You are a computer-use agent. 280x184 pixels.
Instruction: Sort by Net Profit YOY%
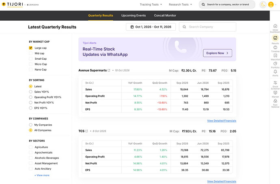coord(31,102)
